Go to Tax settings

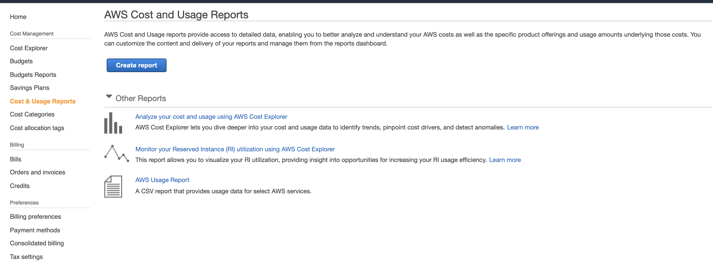[26, 257]
